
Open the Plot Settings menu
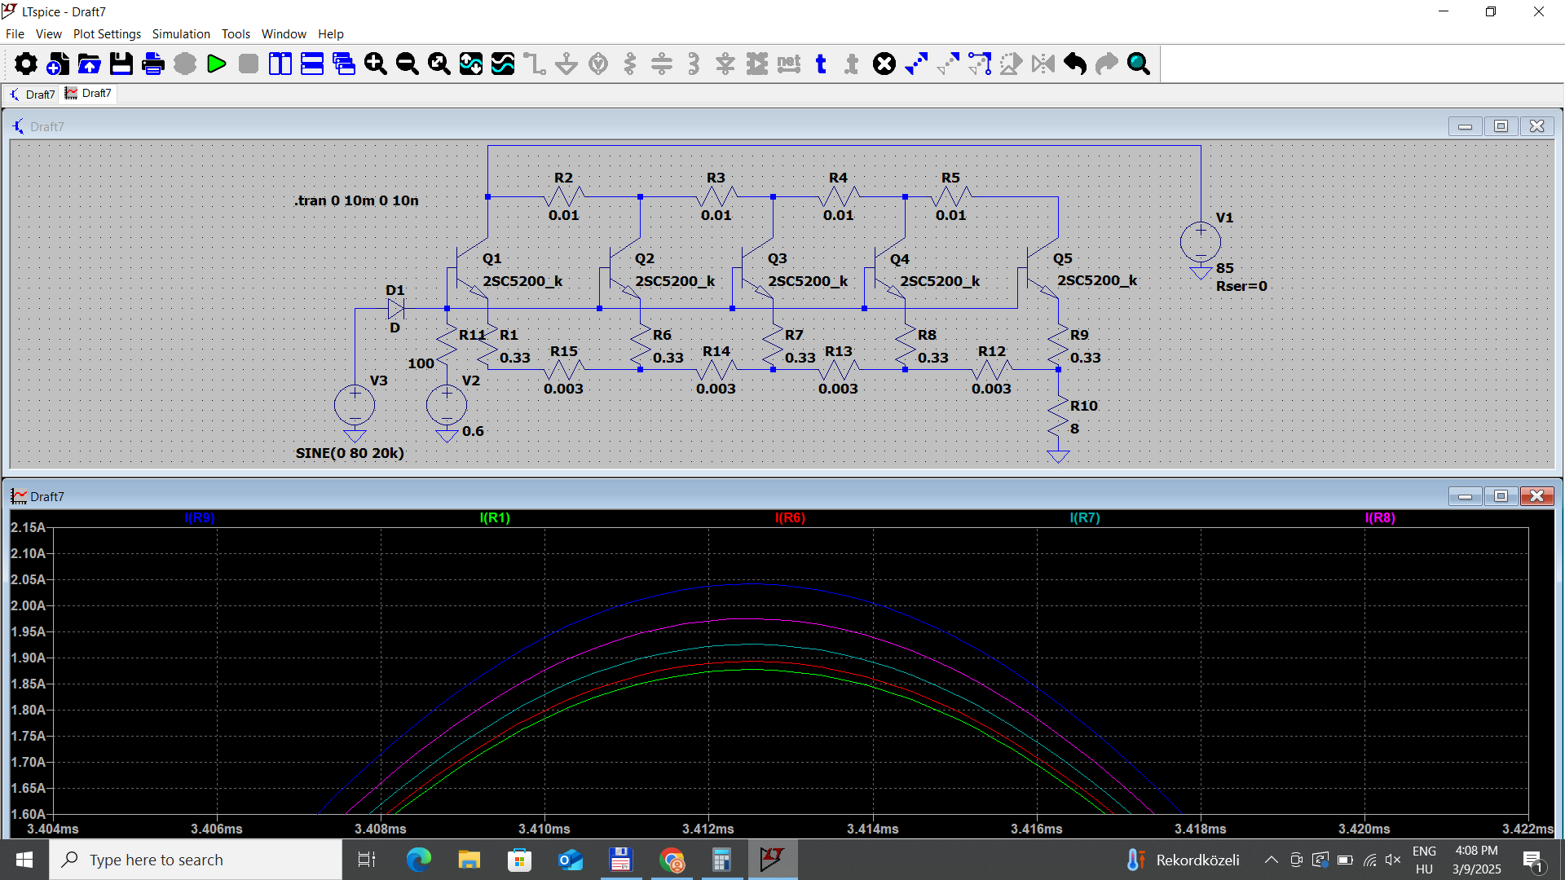click(107, 34)
